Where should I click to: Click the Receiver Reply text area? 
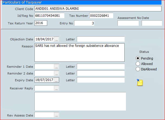pos(80,101)
